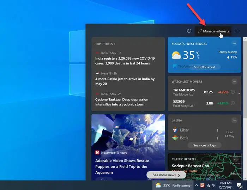The height and width of the screenshot is (190, 247).
Task: Open Cyclone Tauktae article
Action: [122, 102]
